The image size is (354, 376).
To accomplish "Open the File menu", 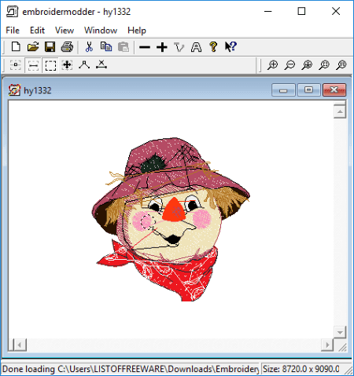I will [13, 31].
